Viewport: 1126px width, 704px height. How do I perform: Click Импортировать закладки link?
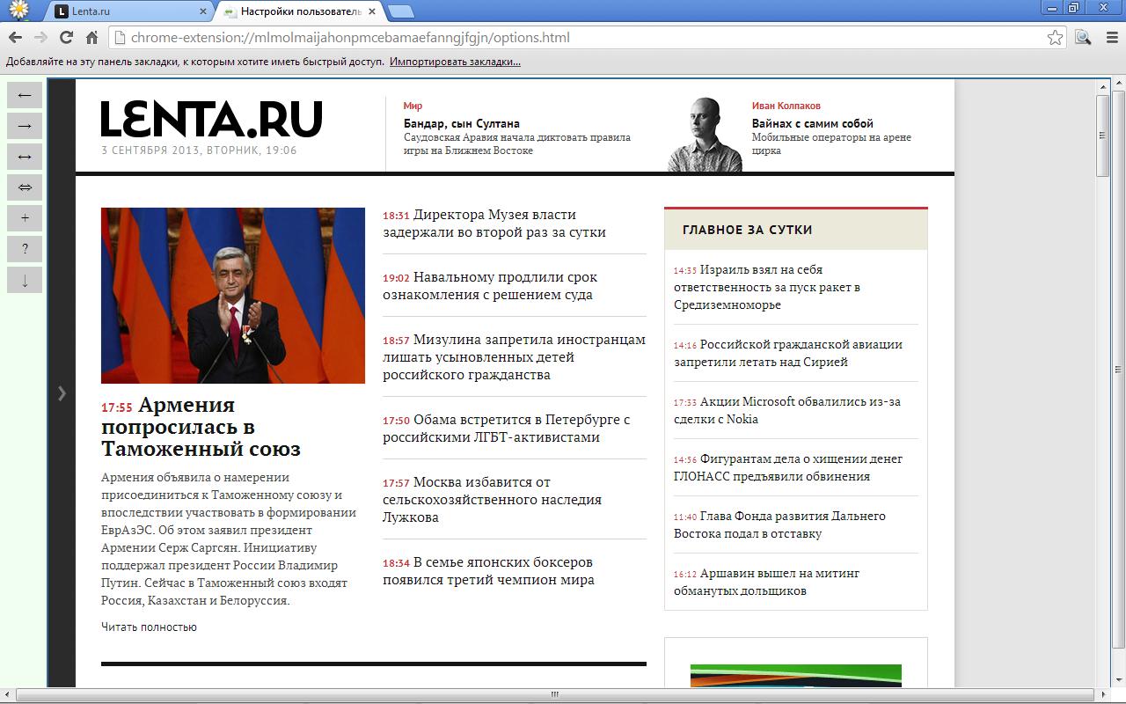coord(455,62)
